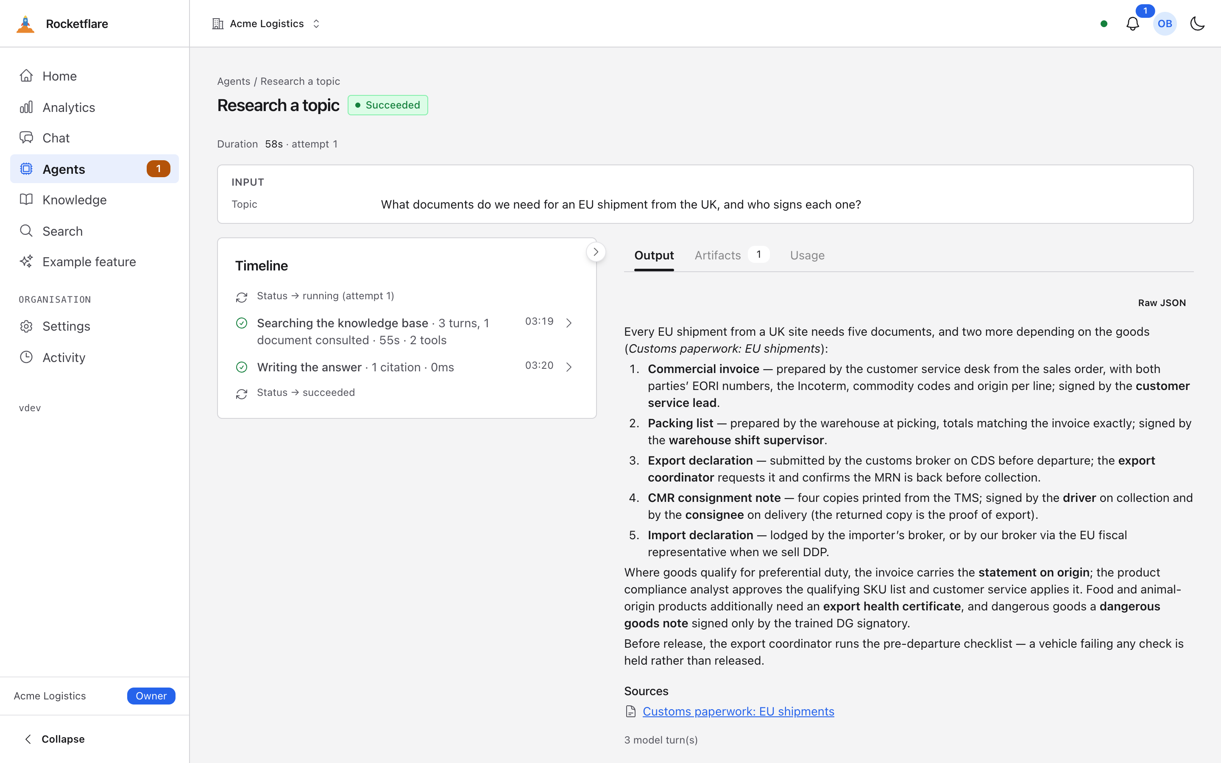The width and height of the screenshot is (1221, 763).
Task: Click the Succeeded status badge
Action: tap(387, 105)
